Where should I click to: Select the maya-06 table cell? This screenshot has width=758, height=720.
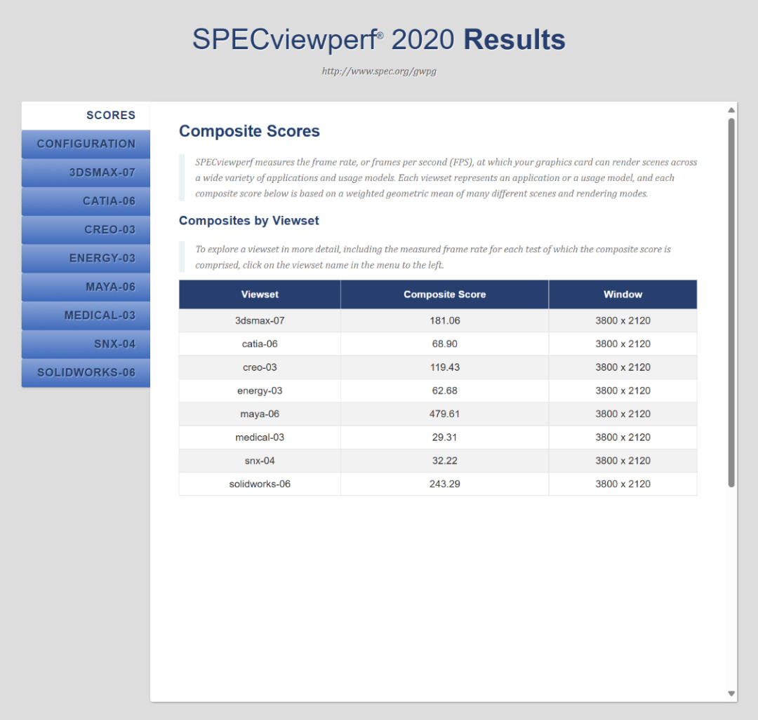260,414
